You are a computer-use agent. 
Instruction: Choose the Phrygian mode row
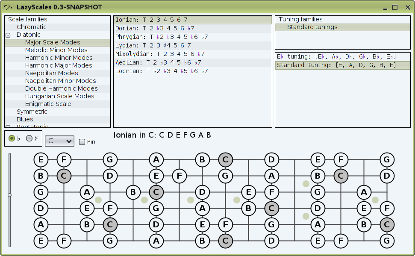pos(193,37)
